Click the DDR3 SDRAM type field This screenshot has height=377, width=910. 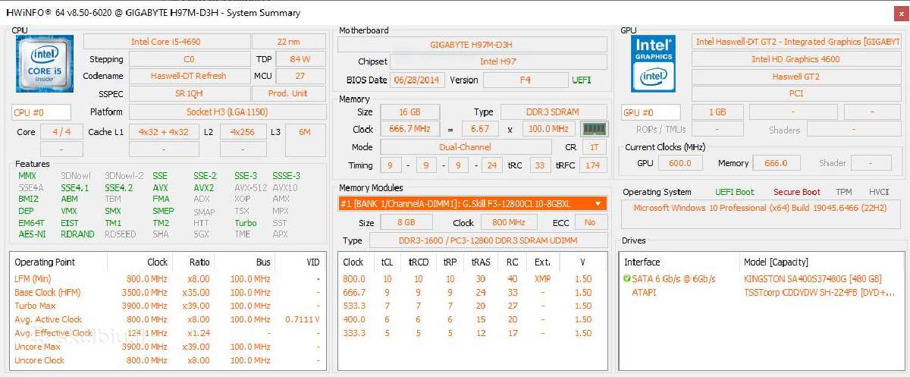554,112
